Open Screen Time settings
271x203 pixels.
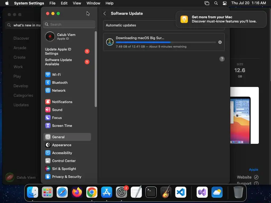tap(67, 126)
